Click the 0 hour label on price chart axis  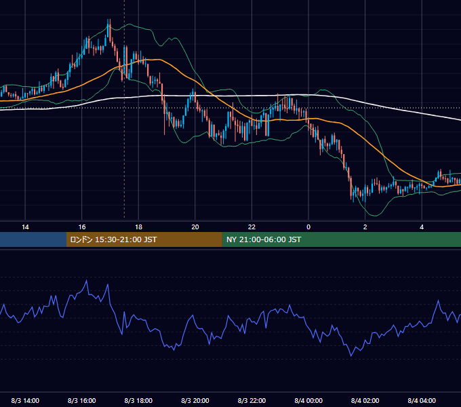click(308, 227)
